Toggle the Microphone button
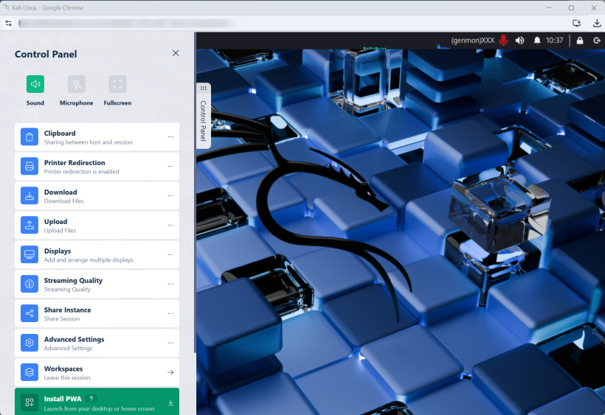This screenshot has width=605, height=415. pos(76,84)
